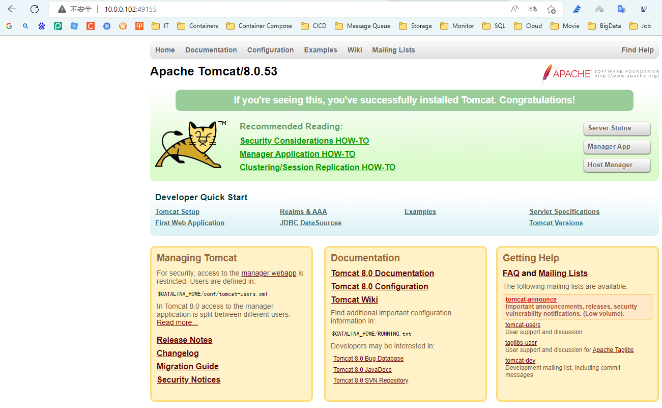Click the Manager App button

(617, 147)
